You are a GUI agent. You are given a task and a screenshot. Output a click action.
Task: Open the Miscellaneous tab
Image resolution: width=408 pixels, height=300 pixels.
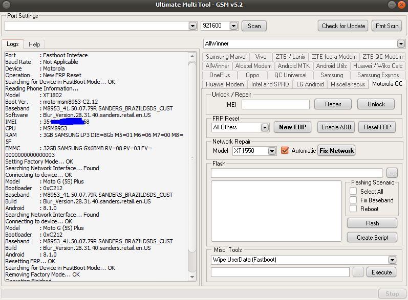348,84
